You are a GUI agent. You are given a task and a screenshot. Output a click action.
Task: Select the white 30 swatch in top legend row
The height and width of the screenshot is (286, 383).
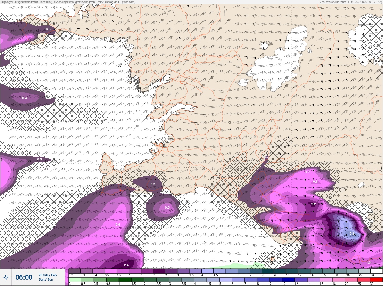pyautogui.click(x=376, y=271)
